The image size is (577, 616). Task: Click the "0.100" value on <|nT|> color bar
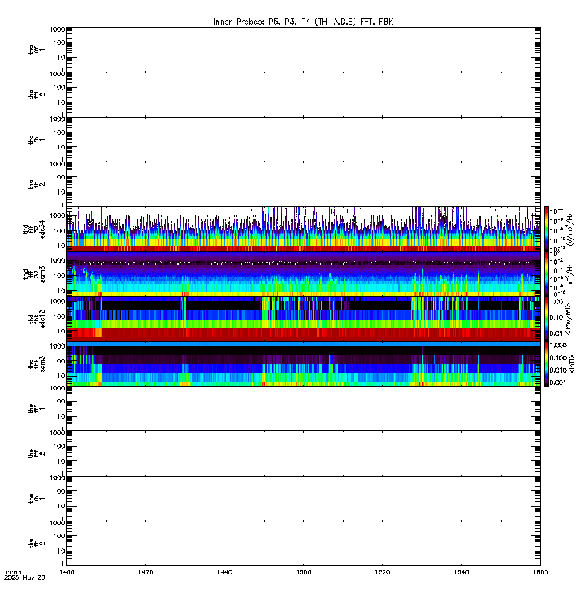558,358
